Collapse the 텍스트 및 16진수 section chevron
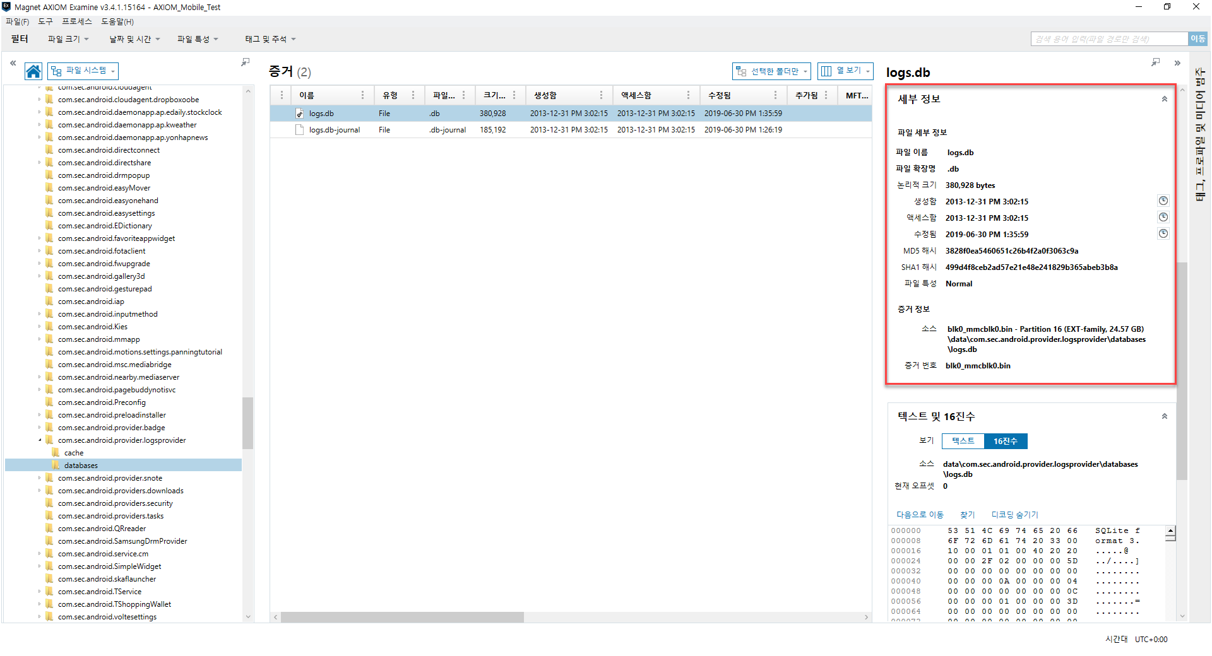1212x656 pixels. coord(1165,416)
